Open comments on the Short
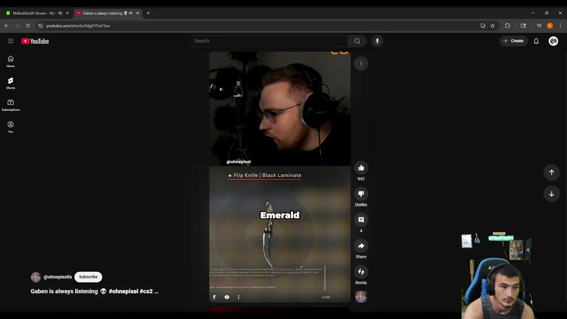The height and width of the screenshot is (319, 567). click(x=361, y=220)
